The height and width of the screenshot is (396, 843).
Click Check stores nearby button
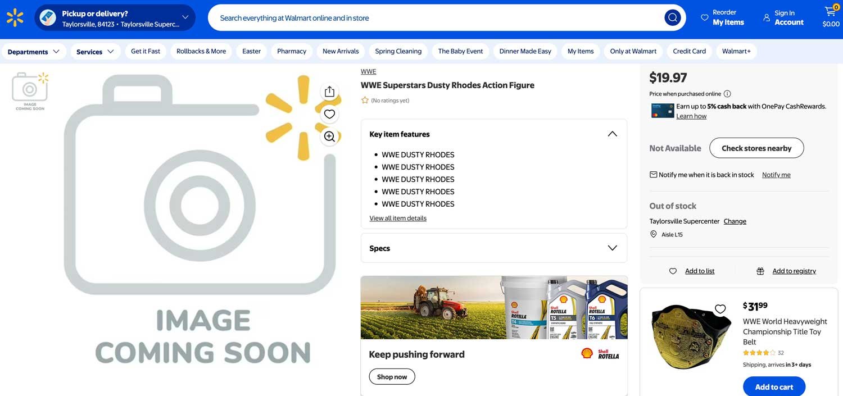pyautogui.click(x=756, y=148)
